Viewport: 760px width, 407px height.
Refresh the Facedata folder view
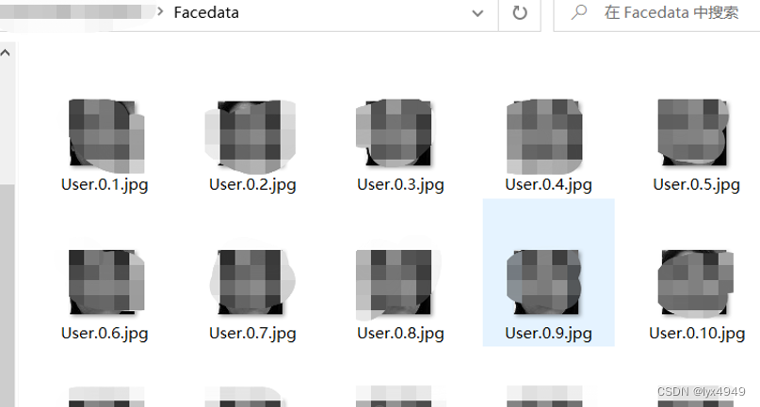coord(520,13)
